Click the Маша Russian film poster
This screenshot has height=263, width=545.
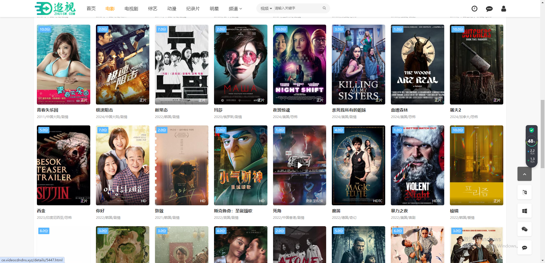241,65
